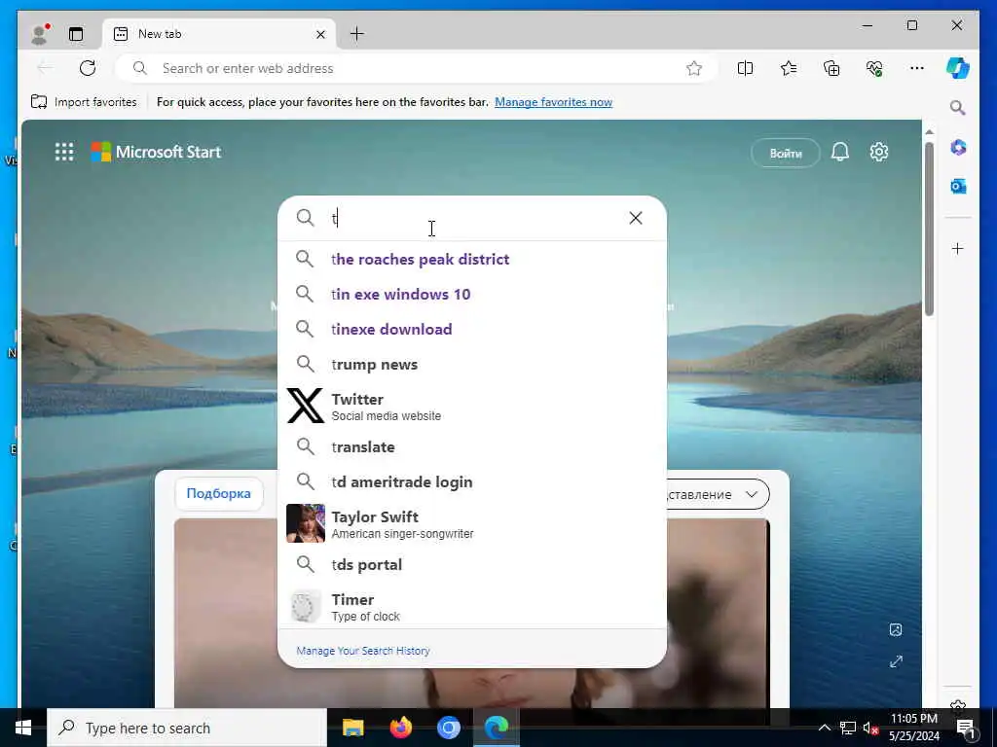The image size is (997, 747).
Task: Open the Action Center notifications icon
Action: (x=967, y=728)
